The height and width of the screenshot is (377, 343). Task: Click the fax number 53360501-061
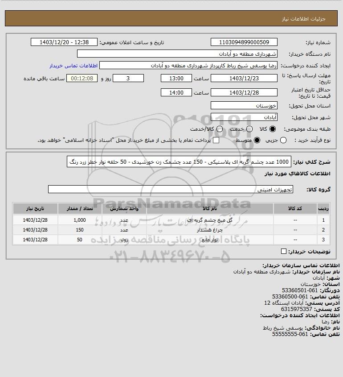(x=299, y=290)
